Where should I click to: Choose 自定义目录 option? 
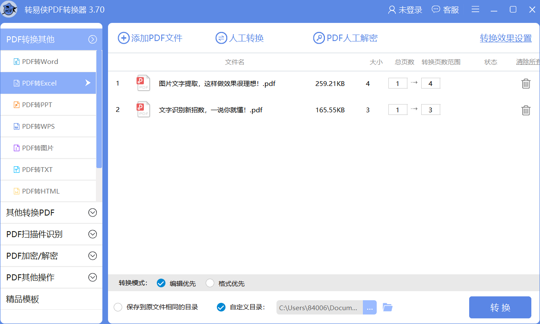221,308
